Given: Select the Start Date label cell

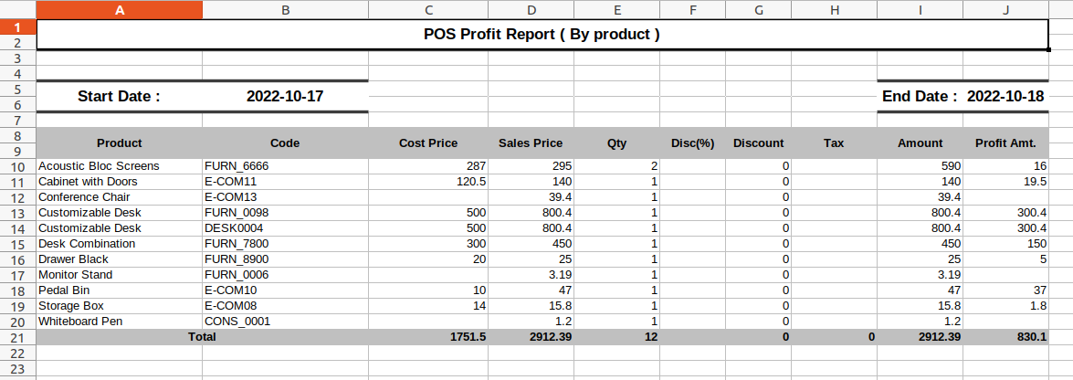Looking at the screenshot, I should point(119,97).
